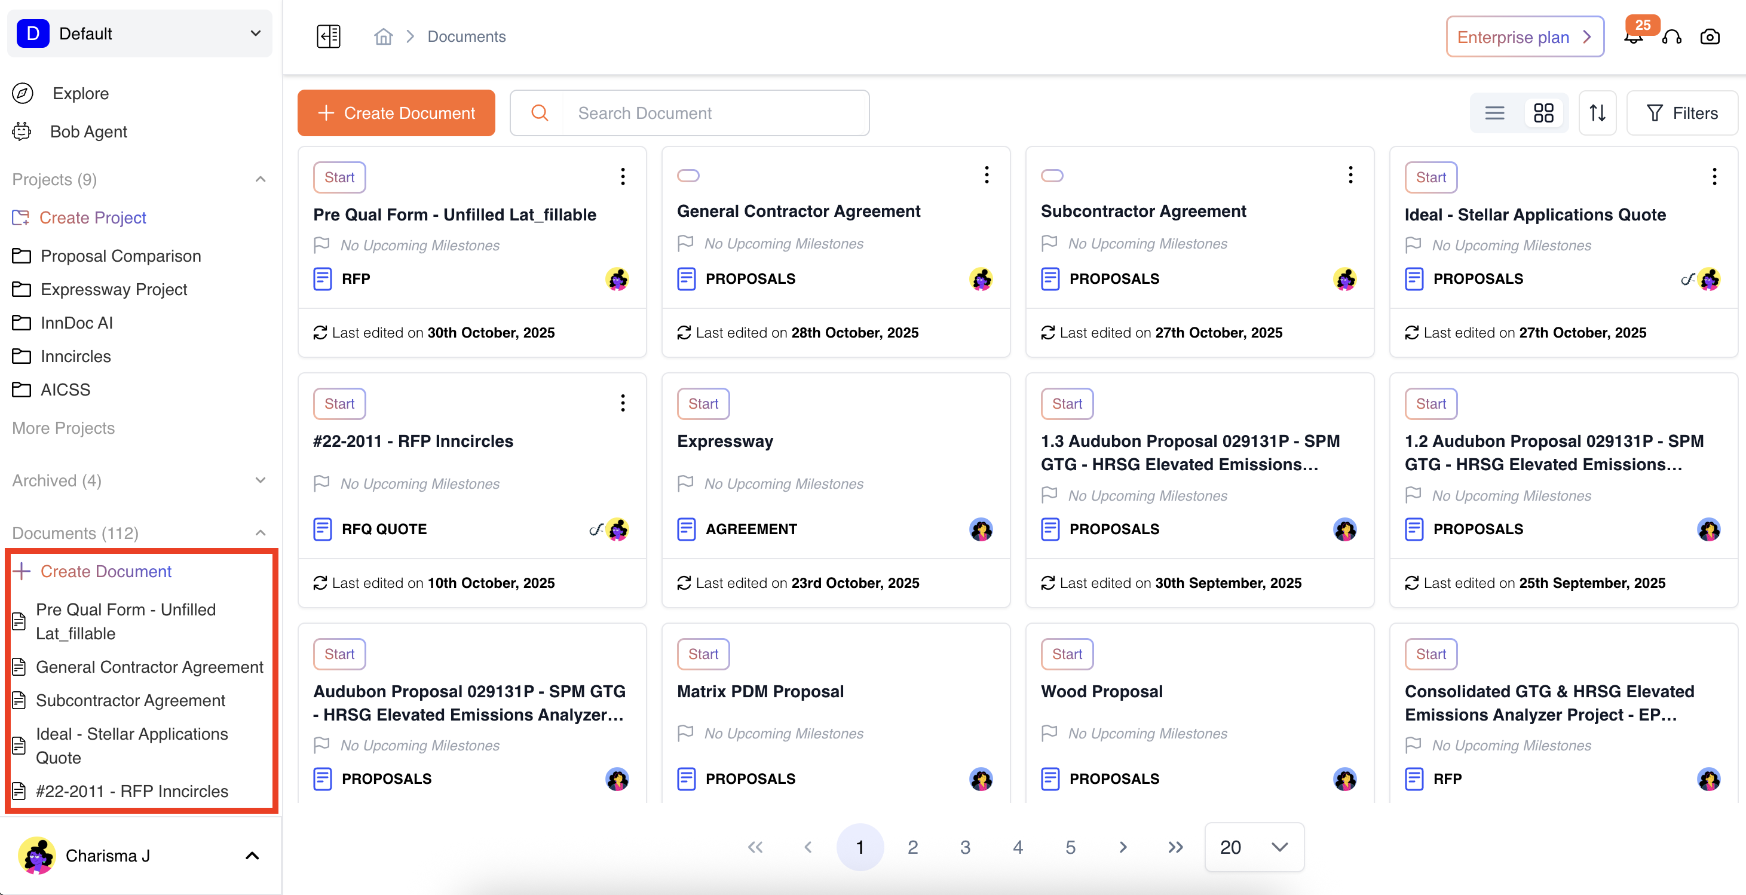Open the Expressway Project folder

113,289
